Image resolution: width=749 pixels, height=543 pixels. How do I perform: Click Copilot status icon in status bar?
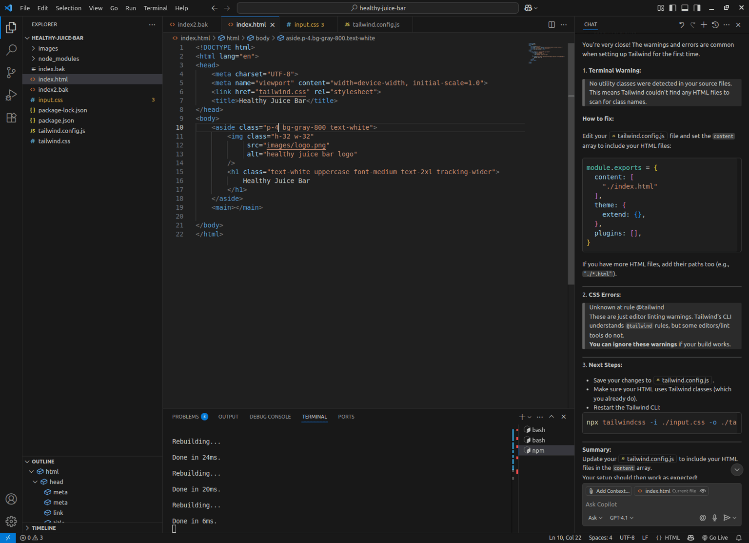tap(690, 538)
